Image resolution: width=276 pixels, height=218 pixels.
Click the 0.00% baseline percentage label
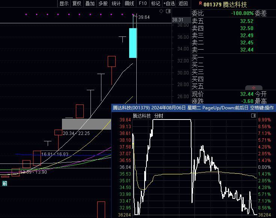tap(264, 167)
